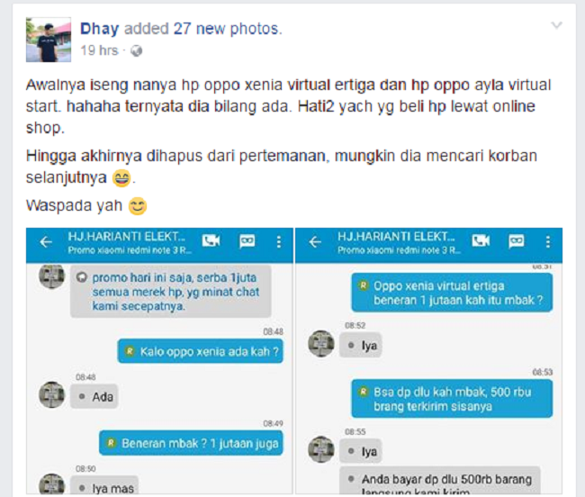
Task: Click the public globe privacy icon
Action: coord(137,50)
